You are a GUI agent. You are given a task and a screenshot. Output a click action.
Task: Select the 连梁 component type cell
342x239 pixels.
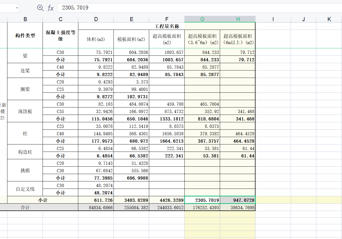tap(25, 71)
